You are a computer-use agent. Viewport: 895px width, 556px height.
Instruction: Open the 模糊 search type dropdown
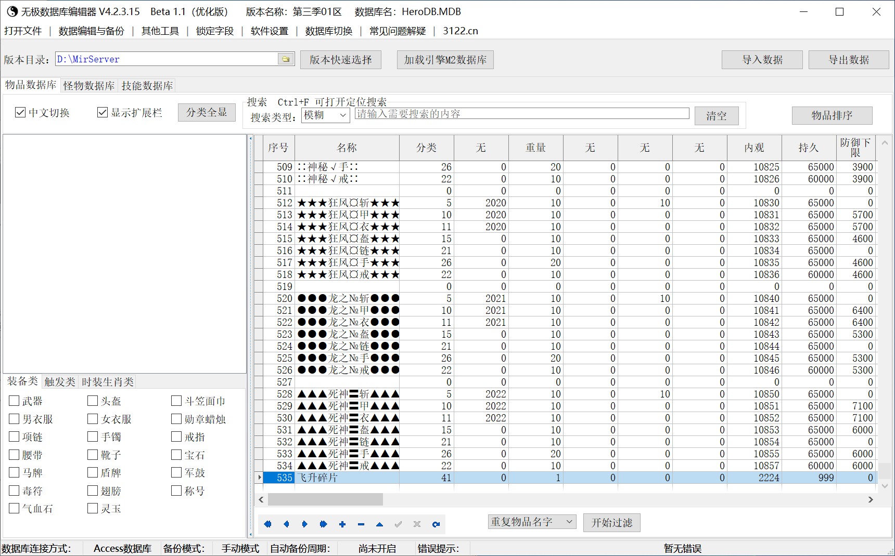coord(343,115)
